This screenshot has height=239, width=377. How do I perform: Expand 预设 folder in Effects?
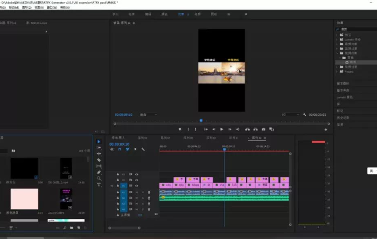coord(337,35)
